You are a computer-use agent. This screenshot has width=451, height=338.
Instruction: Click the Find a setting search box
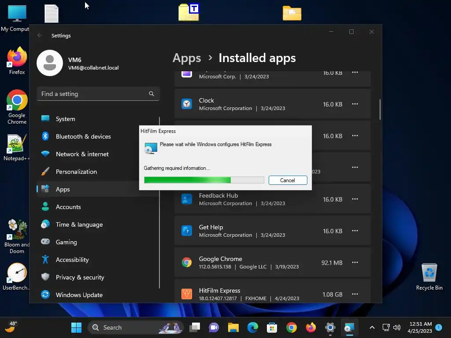pyautogui.click(x=98, y=94)
